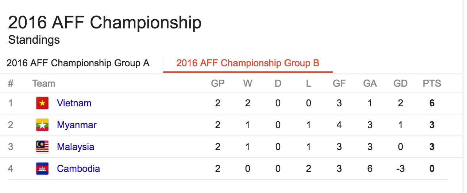The width and height of the screenshot is (467, 193).
Task: Click the 2016 AFF Championship title
Action: [x=105, y=23]
